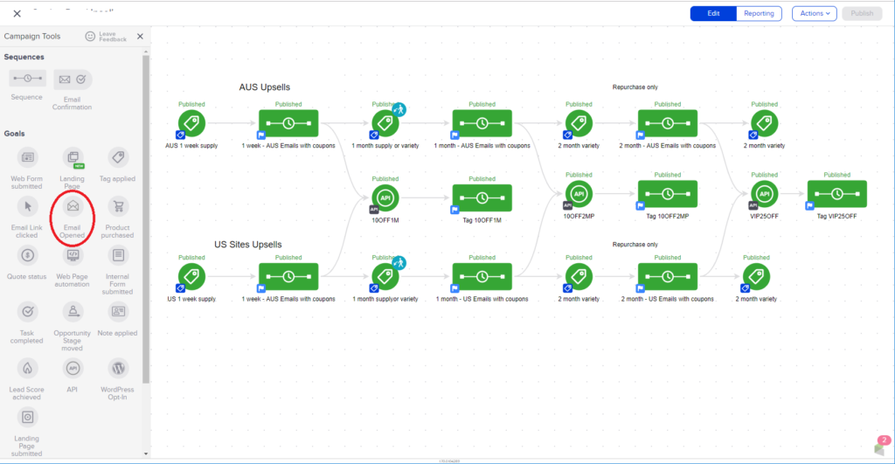Select the WordPress Opt-In goal icon
The height and width of the screenshot is (464, 895).
pyautogui.click(x=118, y=367)
